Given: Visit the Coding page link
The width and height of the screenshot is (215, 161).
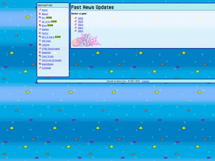Looking at the screenshot, I should point(45,45).
